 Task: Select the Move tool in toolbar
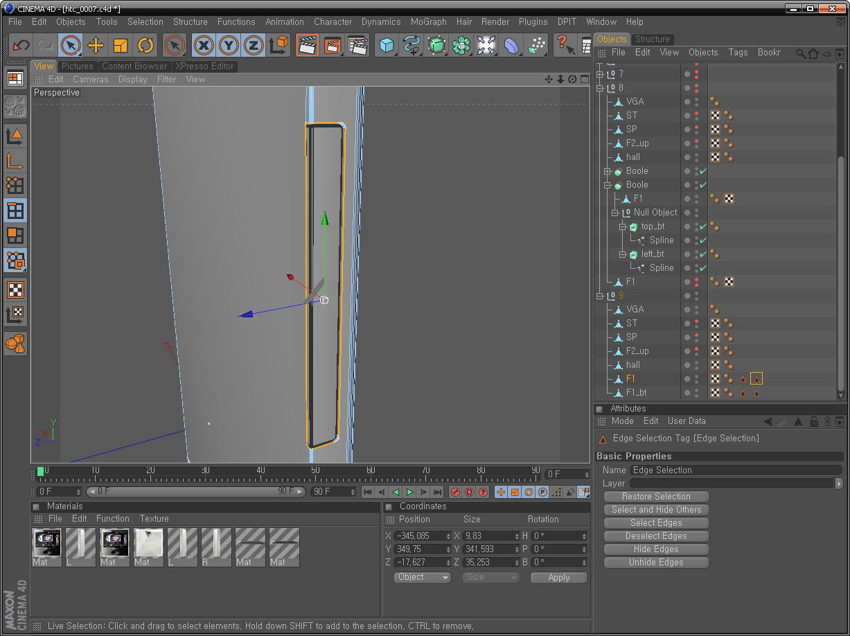click(x=96, y=46)
